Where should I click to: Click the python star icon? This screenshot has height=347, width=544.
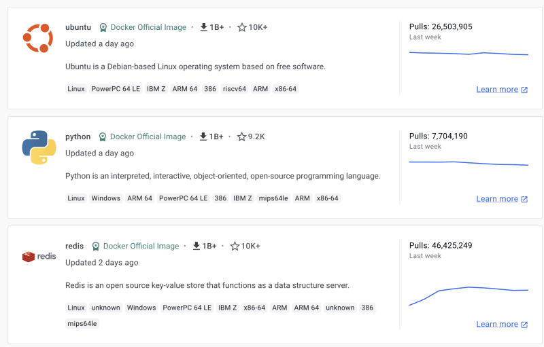coord(241,136)
